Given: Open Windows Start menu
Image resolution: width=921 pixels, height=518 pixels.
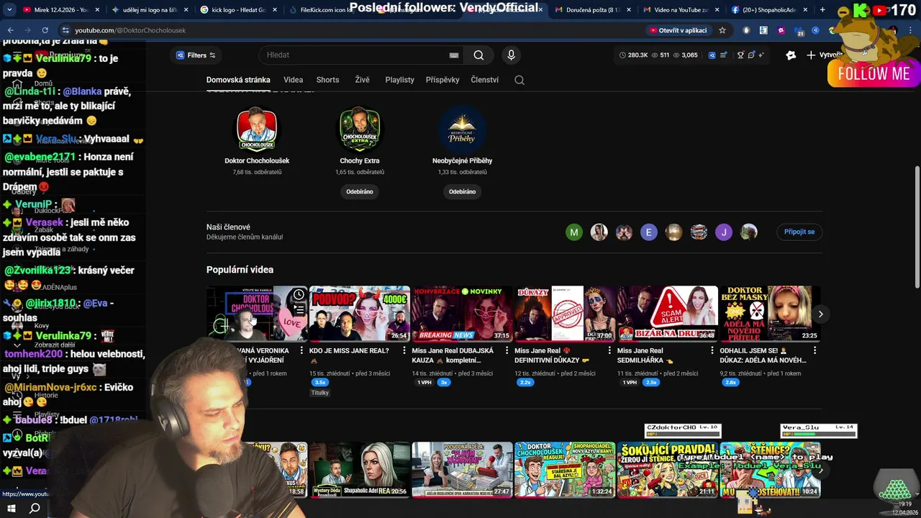Looking at the screenshot, I should (x=11, y=509).
